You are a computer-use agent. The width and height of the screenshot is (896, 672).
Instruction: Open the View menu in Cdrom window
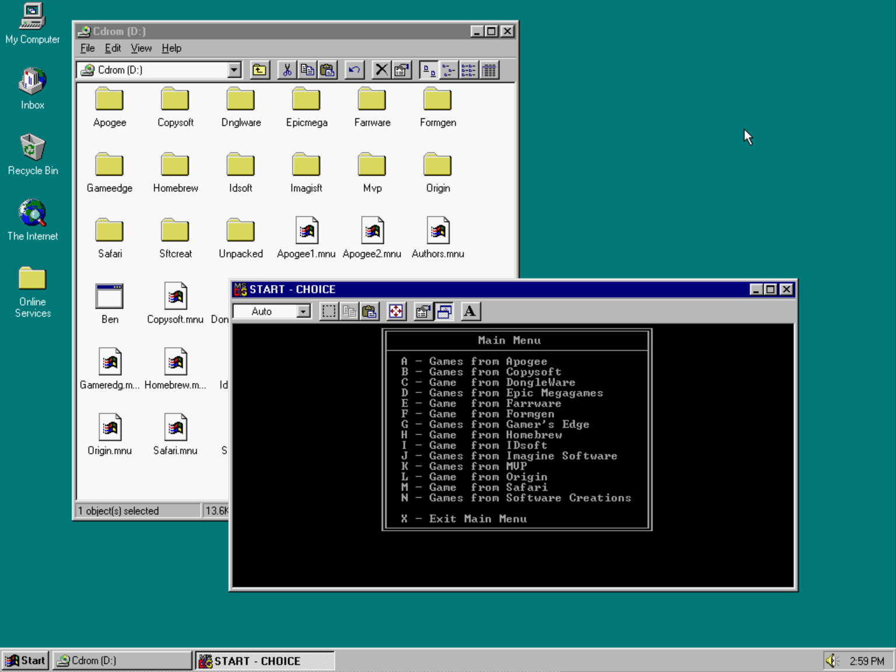[141, 48]
